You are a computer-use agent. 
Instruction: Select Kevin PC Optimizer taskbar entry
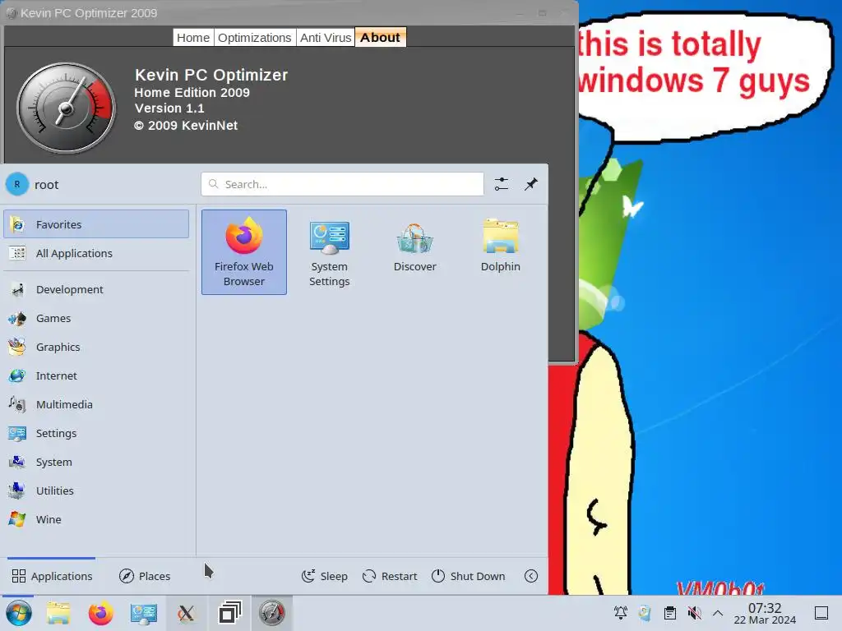[271, 613]
